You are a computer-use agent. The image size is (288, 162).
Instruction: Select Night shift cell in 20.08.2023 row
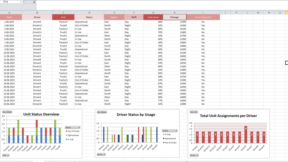pos(134,87)
